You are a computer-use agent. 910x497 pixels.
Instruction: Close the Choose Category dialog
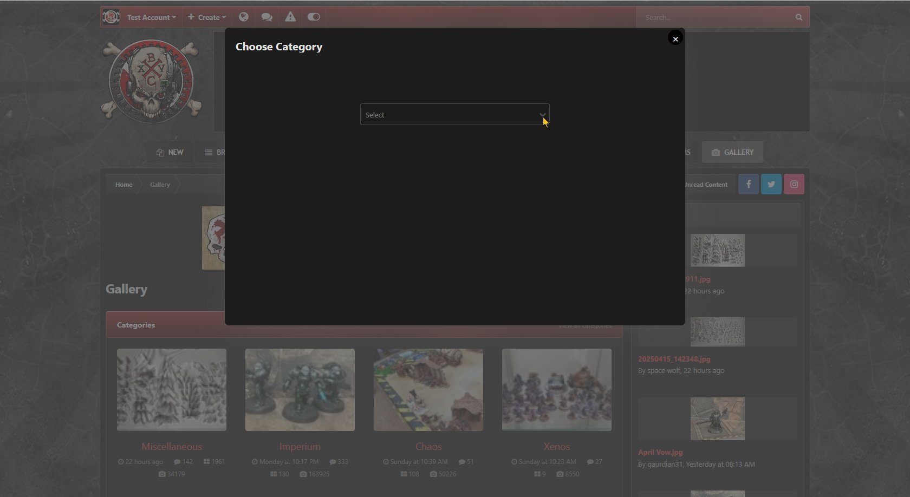click(675, 39)
